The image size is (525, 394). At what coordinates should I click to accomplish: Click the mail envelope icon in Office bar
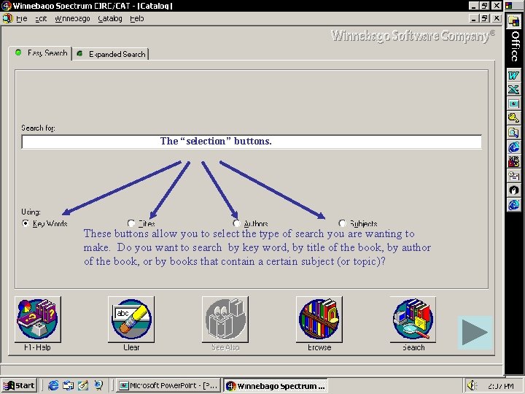[513, 176]
